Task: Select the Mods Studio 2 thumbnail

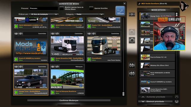Action: tap(31, 46)
